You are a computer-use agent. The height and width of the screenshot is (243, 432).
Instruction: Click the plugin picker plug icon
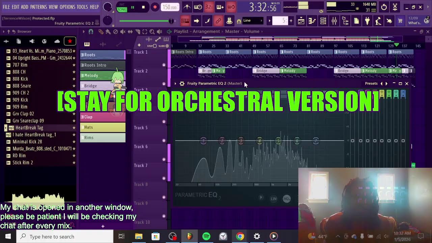coord(367,21)
